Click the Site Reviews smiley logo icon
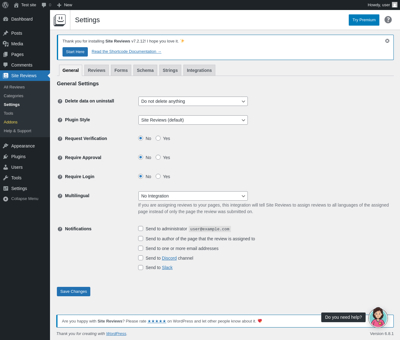400x340 pixels. [x=60, y=20]
